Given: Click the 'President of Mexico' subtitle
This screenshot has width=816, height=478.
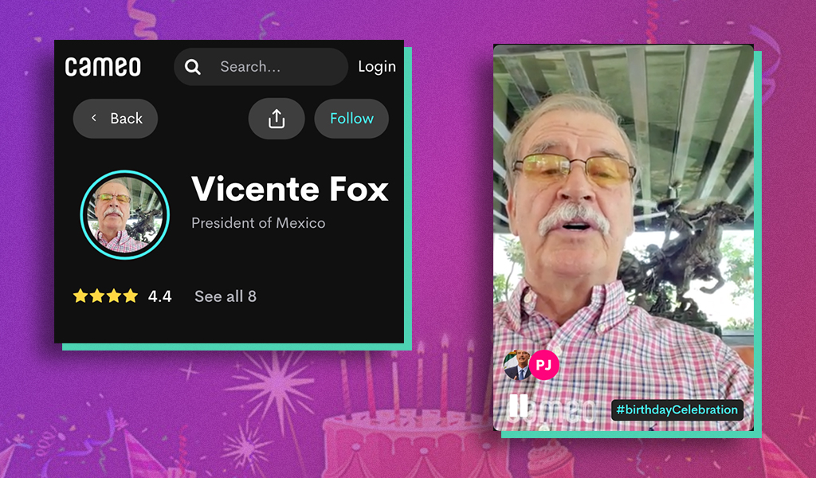Looking at the screenshot, I should [258, 223].
